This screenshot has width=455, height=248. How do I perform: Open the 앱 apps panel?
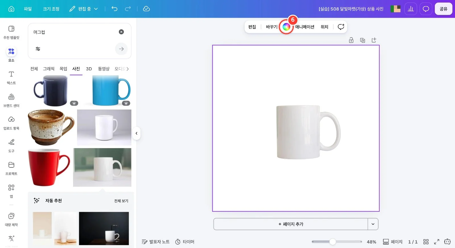(x=11, y=191)
